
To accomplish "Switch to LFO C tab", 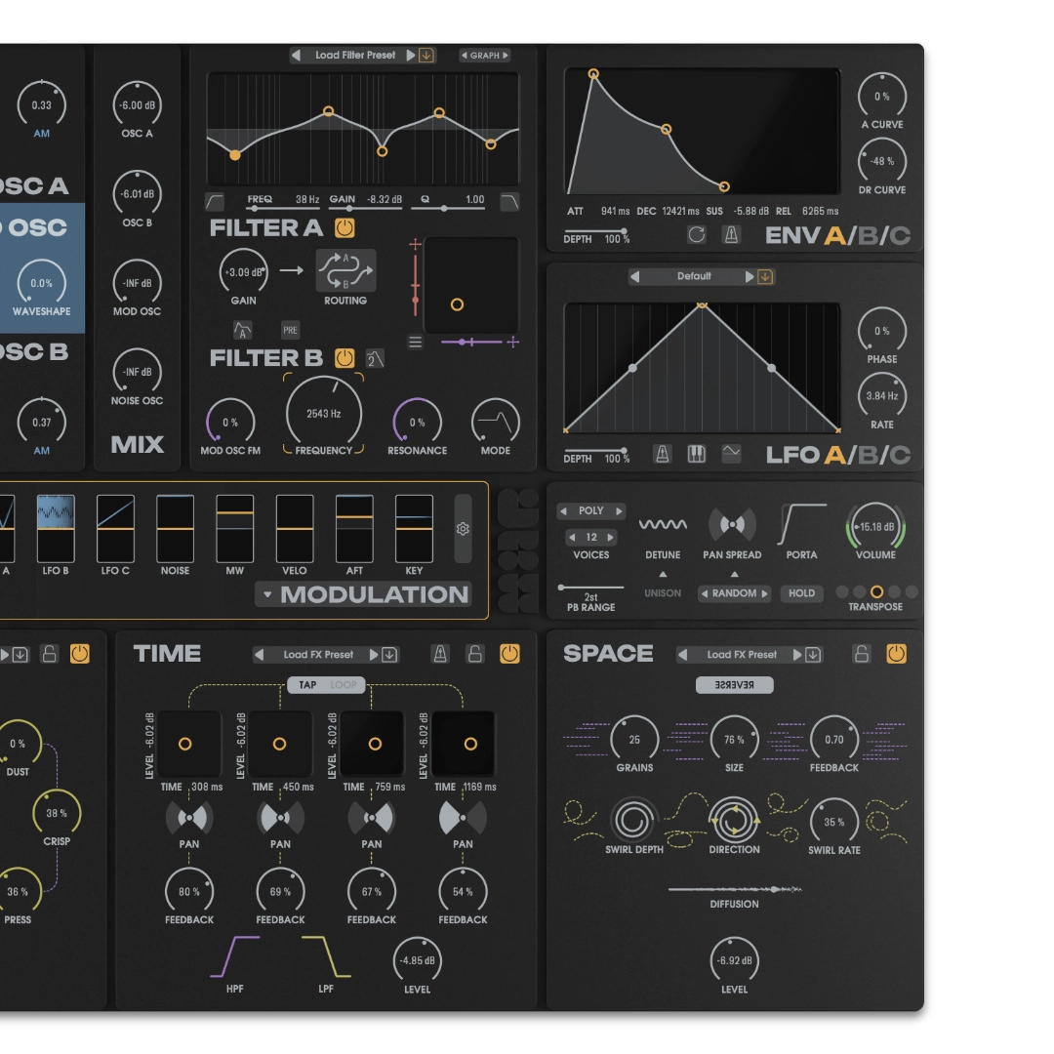I will pos(899,455).
